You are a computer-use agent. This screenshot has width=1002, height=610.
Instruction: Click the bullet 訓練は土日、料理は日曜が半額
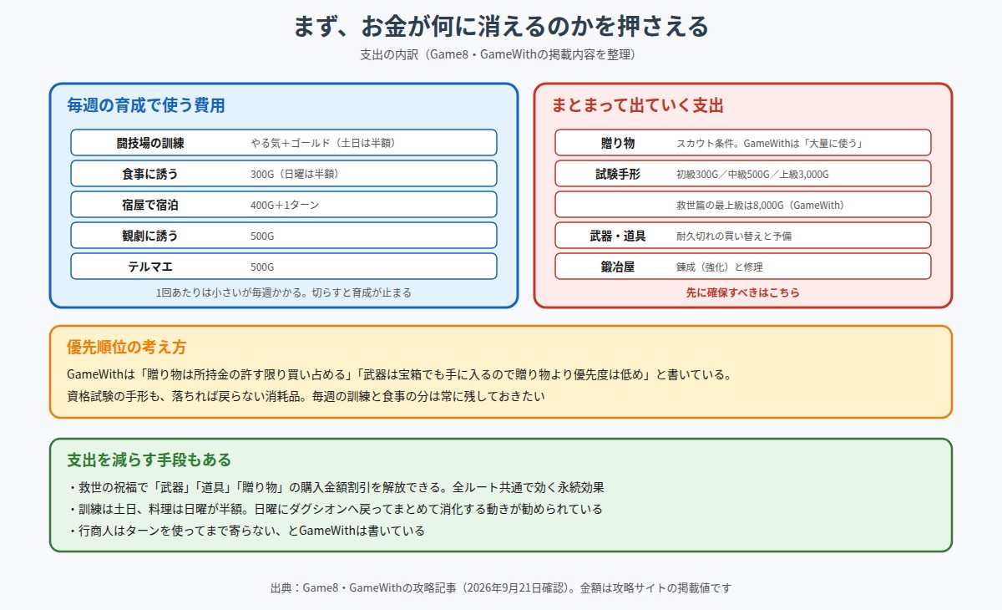tap(335, 509)
